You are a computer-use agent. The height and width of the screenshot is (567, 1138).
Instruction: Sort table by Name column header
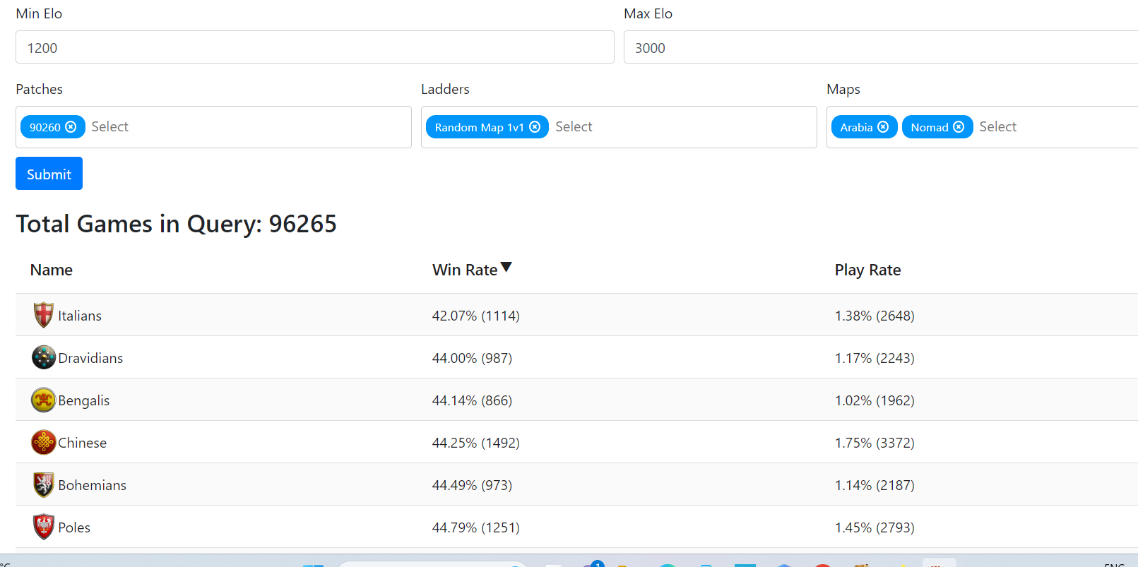coord(52,270)
